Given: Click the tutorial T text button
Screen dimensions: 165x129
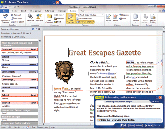Looking at the screenshot, I should pos(122,125).
